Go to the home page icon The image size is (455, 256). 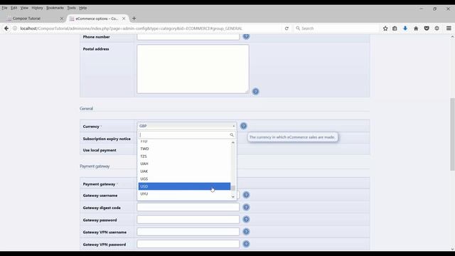(416, 28)
